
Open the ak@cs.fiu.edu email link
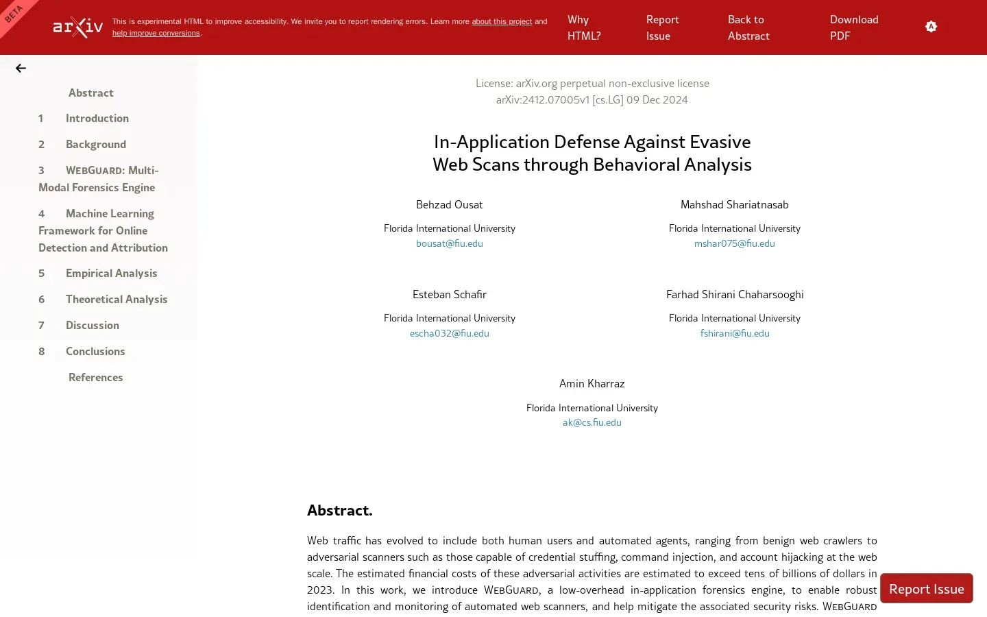[592, 422]
